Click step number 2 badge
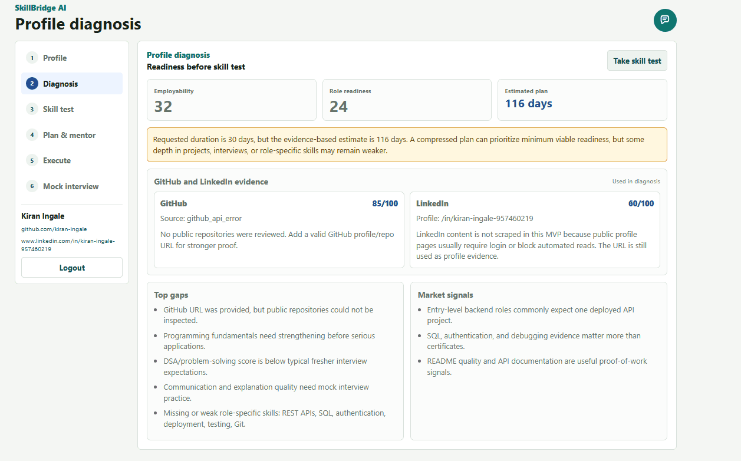Viewport: 741px width, 461px height. point(32,84)
